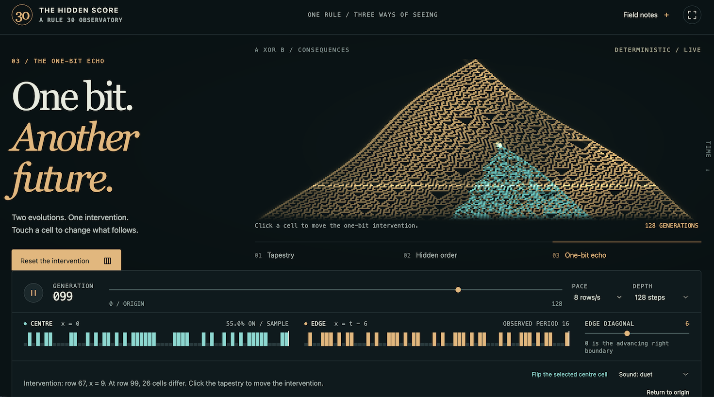Click the Edge Diagonal value 6
This screenshot has height=397, width=714.
click(x=687, y=324)
